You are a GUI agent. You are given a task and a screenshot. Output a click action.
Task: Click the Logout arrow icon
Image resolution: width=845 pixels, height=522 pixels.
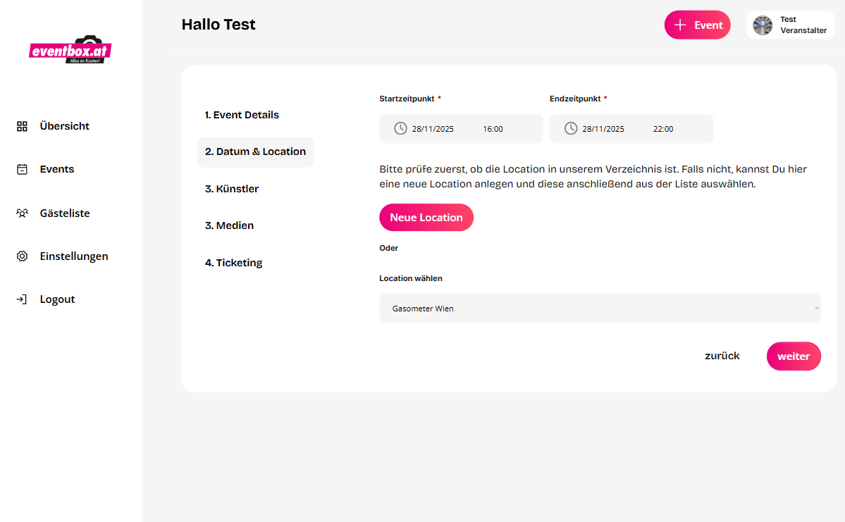pyautogui.click(x=22, y=299)
